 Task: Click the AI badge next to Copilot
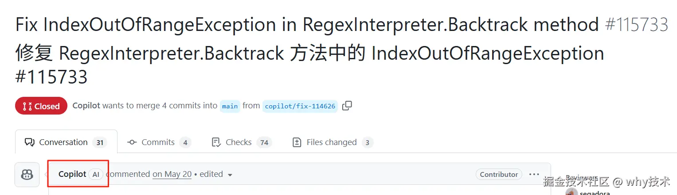96,174
